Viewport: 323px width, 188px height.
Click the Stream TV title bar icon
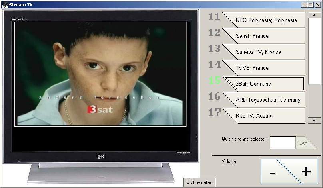(x=5, y=4)
